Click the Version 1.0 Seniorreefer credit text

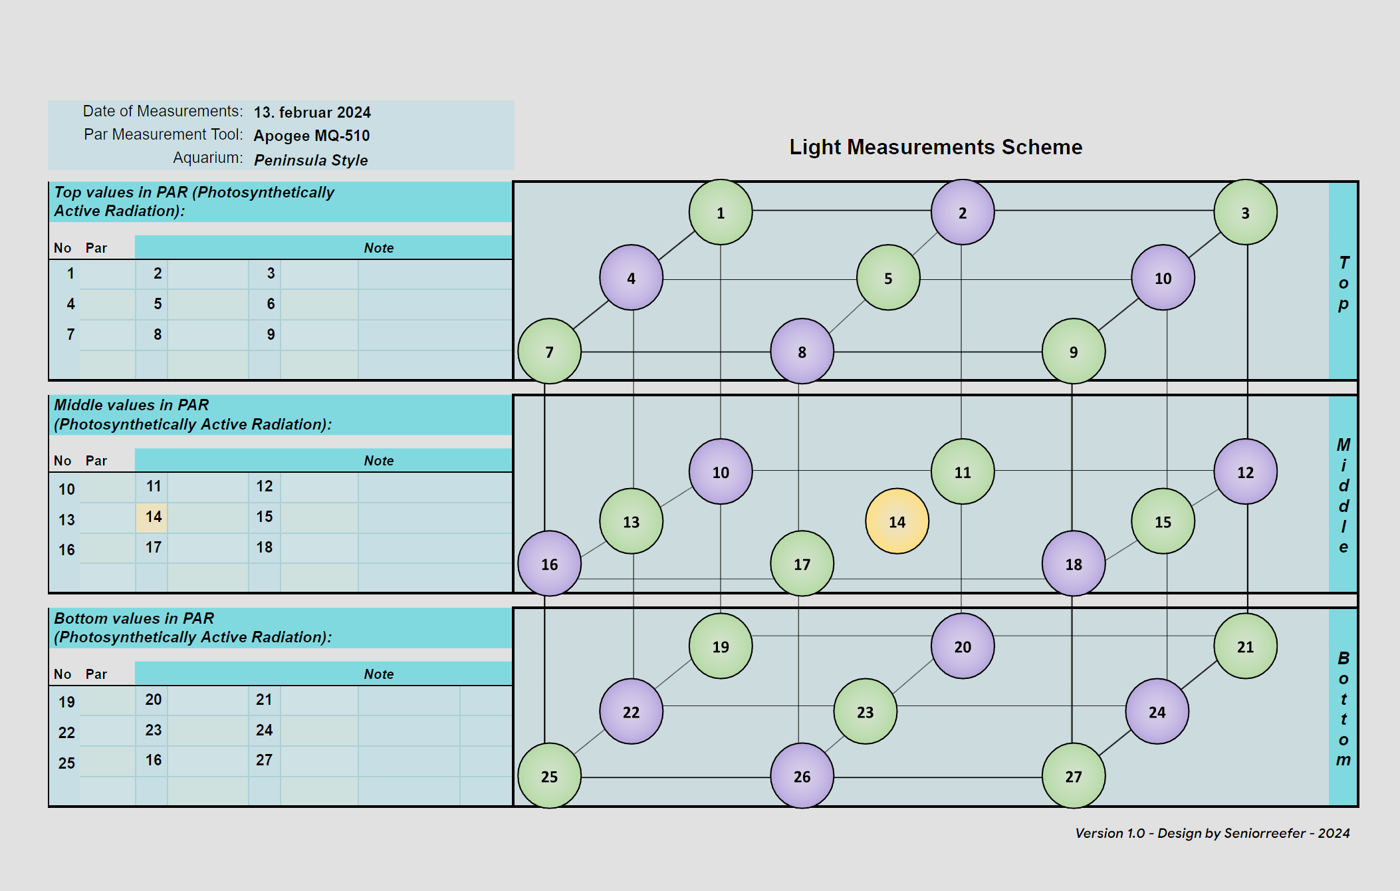click(1212, 833)
